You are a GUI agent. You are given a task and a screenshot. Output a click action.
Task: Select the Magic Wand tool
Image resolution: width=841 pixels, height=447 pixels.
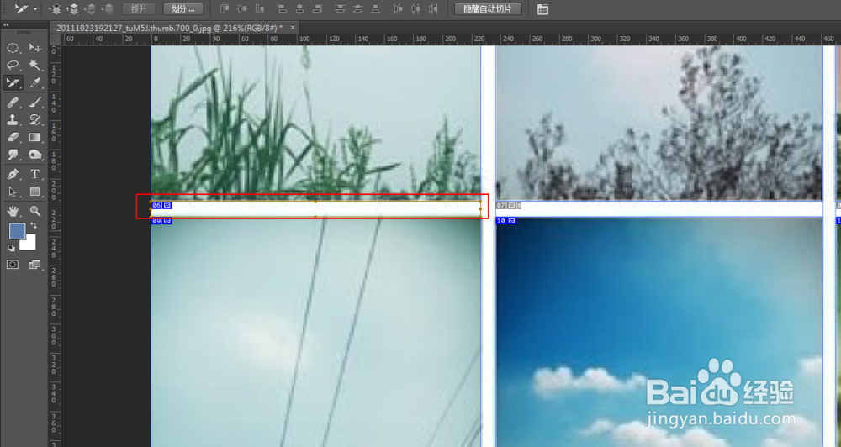(35, 66)
